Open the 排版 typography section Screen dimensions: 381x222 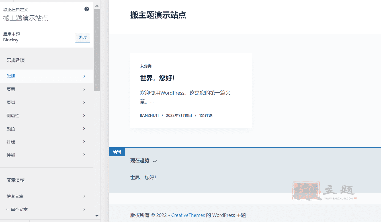47,142
